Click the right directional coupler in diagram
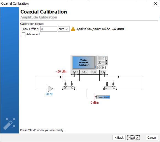 pos(110,88)
